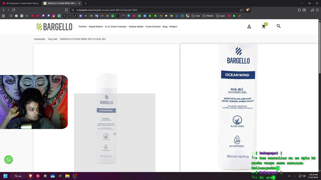The height and width of the screenshot is (180, 321).
Task: Switch to the Psychedelic Colorful Neon tab
Action: [21, 3]
